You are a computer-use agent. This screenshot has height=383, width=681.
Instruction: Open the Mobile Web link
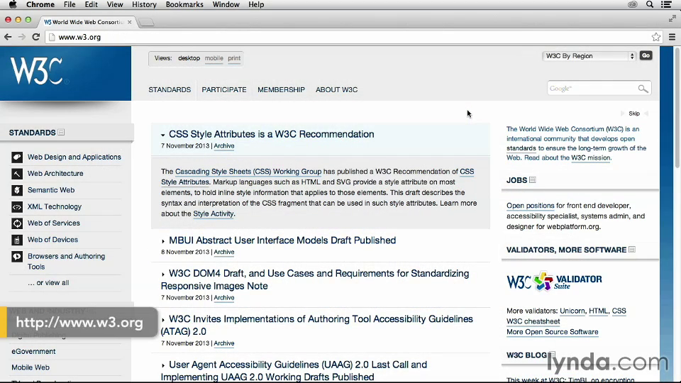pyautogui.click(x=31, y=367)
